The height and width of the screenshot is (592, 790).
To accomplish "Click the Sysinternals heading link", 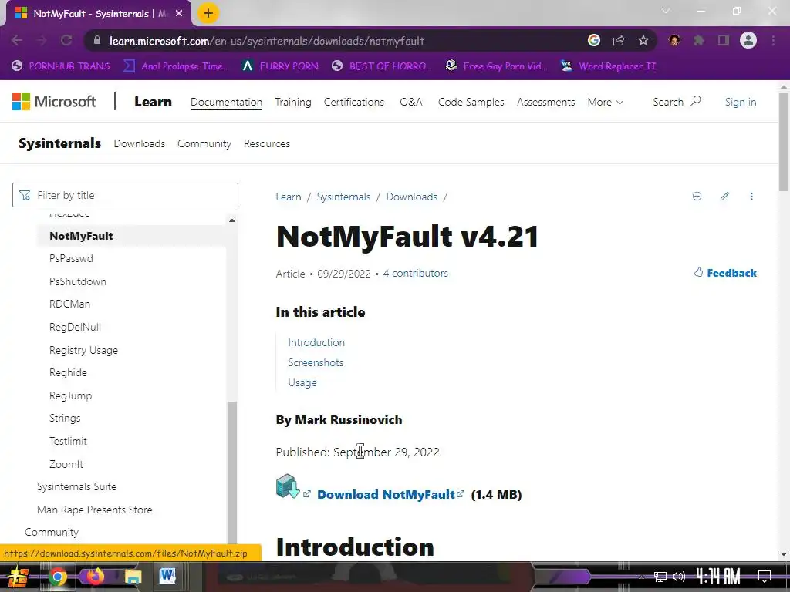I will point(60,143).
